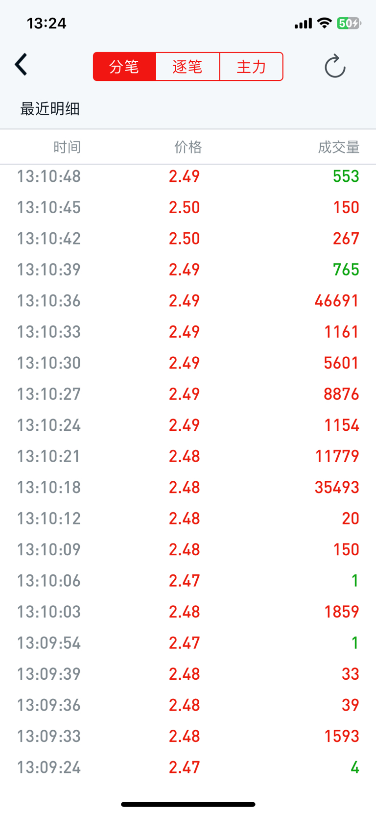Tap the battery status icon
This screenshot has height=815, width=376.
[349, 23]
